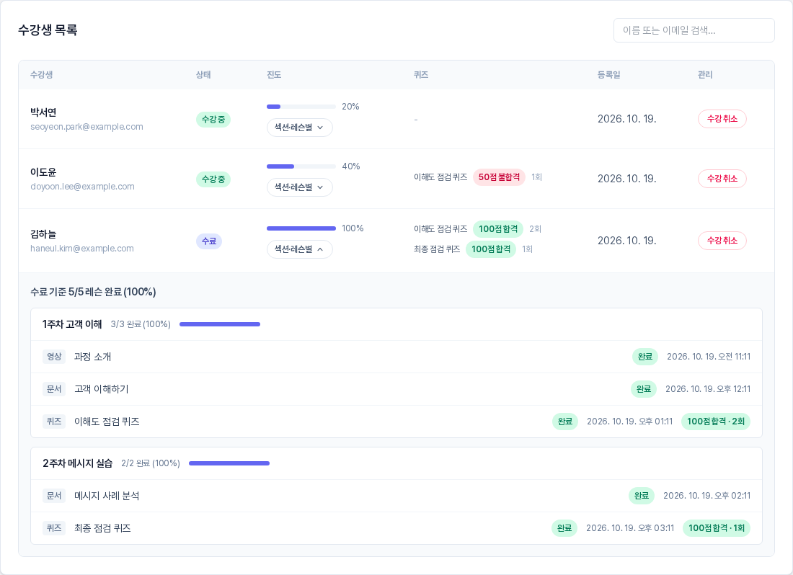This screenshot has height=575, width=793.
Task: Select the 퀴즈 column header
Action: click(421, 75)
